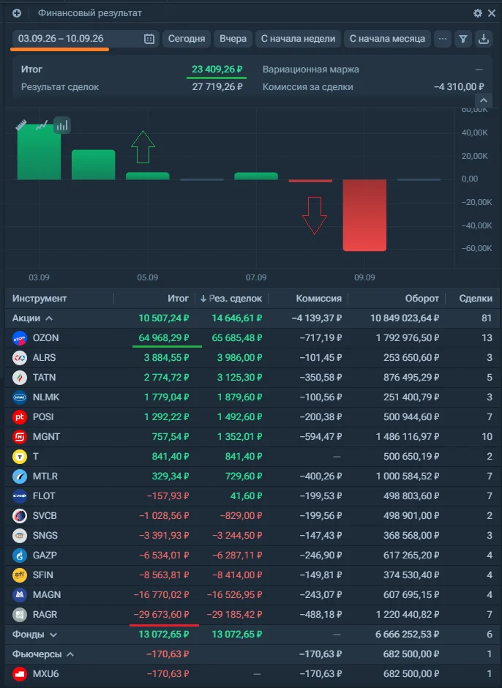Switch chart to bar histogram view
The height and width of the screenshot is (688, 502).
[62, 125]
